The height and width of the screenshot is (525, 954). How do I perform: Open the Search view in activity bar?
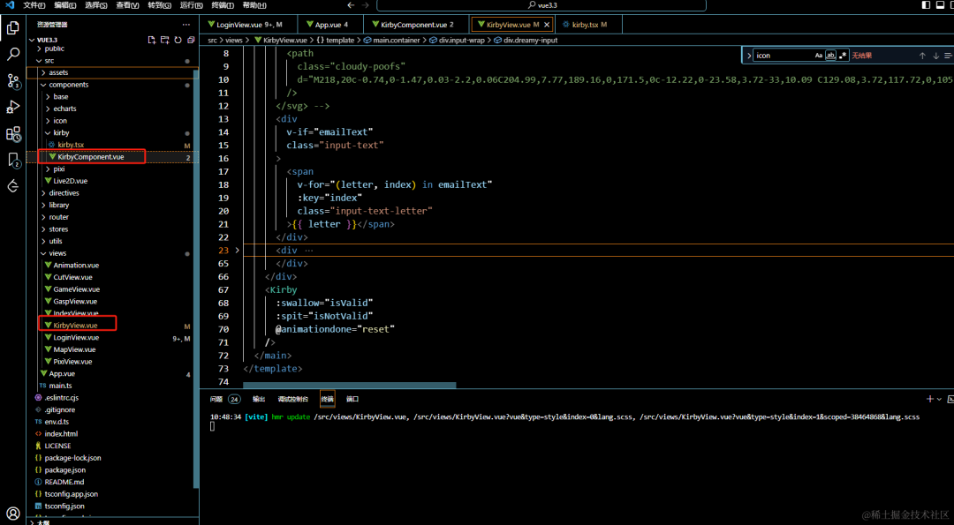click(x=12, y=55)
